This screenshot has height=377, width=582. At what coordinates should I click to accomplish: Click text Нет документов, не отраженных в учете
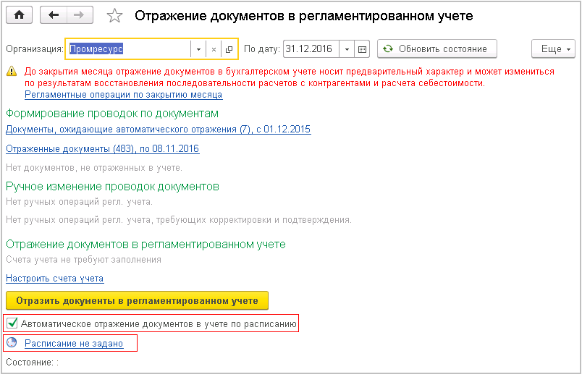[94, 168]
